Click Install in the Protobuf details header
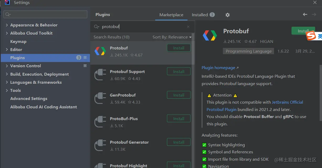This screenshot has height=168, width=322. point(303,31)
